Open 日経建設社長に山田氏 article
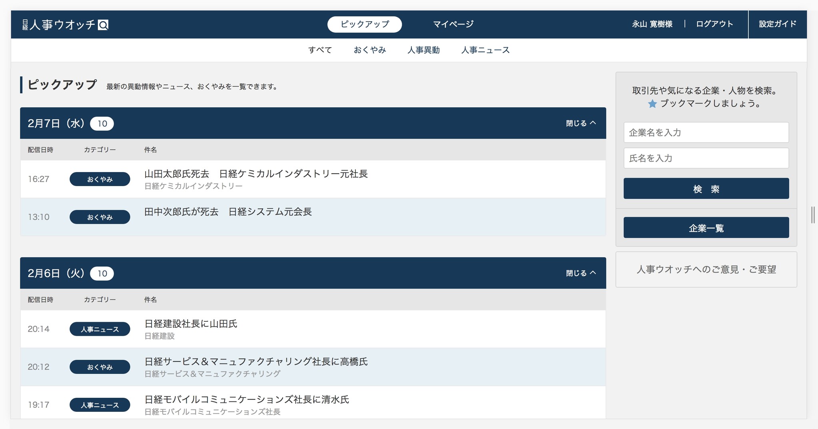The image size is (818, 429). click(x=191, y=323)
